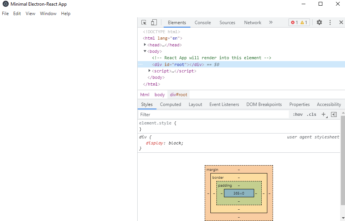This screenshot has height=221, width=345.
Task: Click the html breadcrumb
Action: (x=145, y=94)
